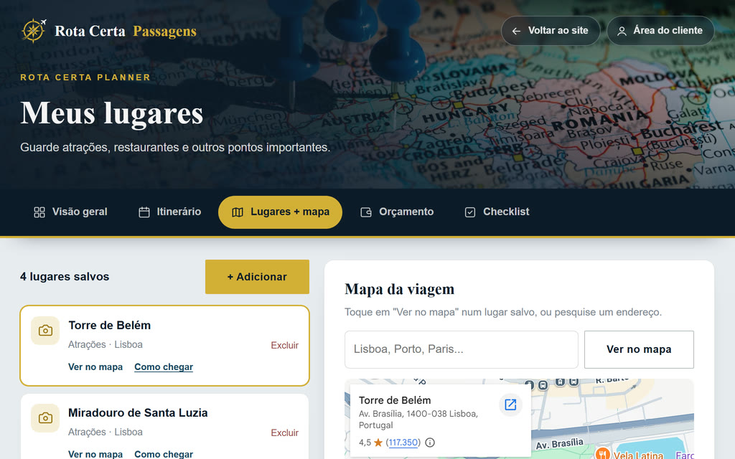Switch to Visão geral tab

[x=71, y=212]
